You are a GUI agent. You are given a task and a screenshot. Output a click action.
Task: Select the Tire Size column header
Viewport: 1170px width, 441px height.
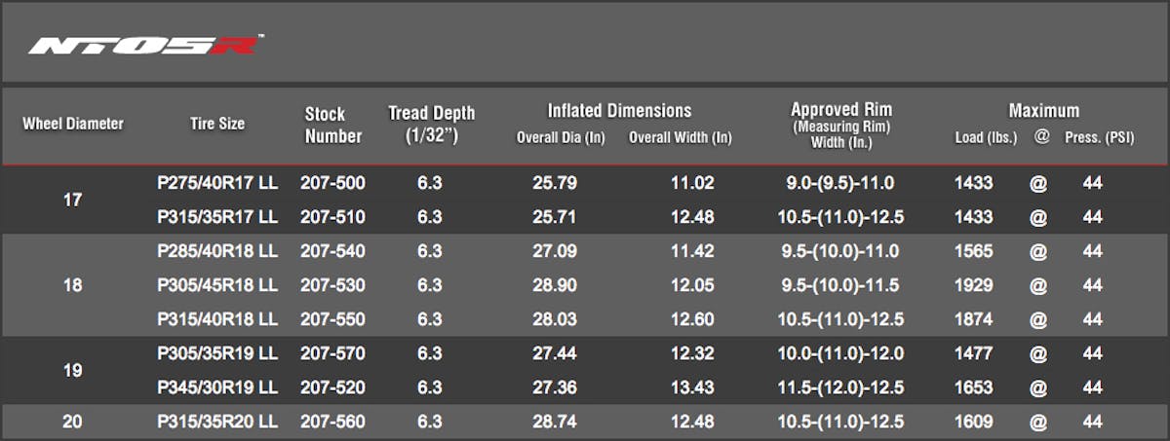217,124
